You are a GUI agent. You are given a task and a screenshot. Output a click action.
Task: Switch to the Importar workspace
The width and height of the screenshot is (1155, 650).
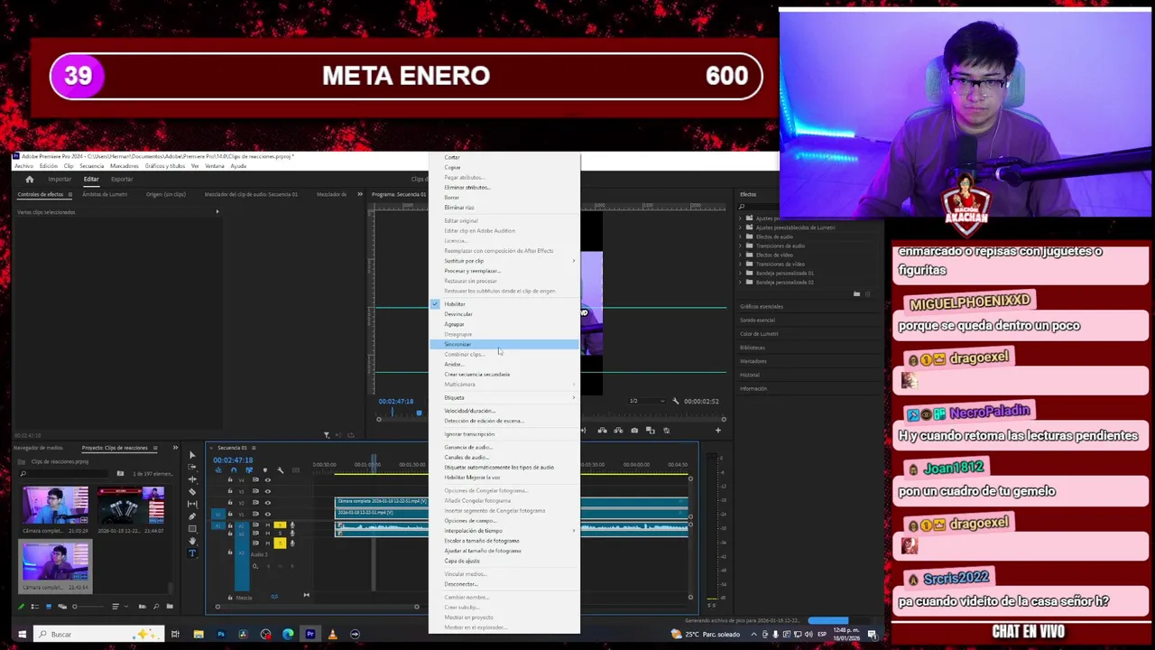(59, 179)
